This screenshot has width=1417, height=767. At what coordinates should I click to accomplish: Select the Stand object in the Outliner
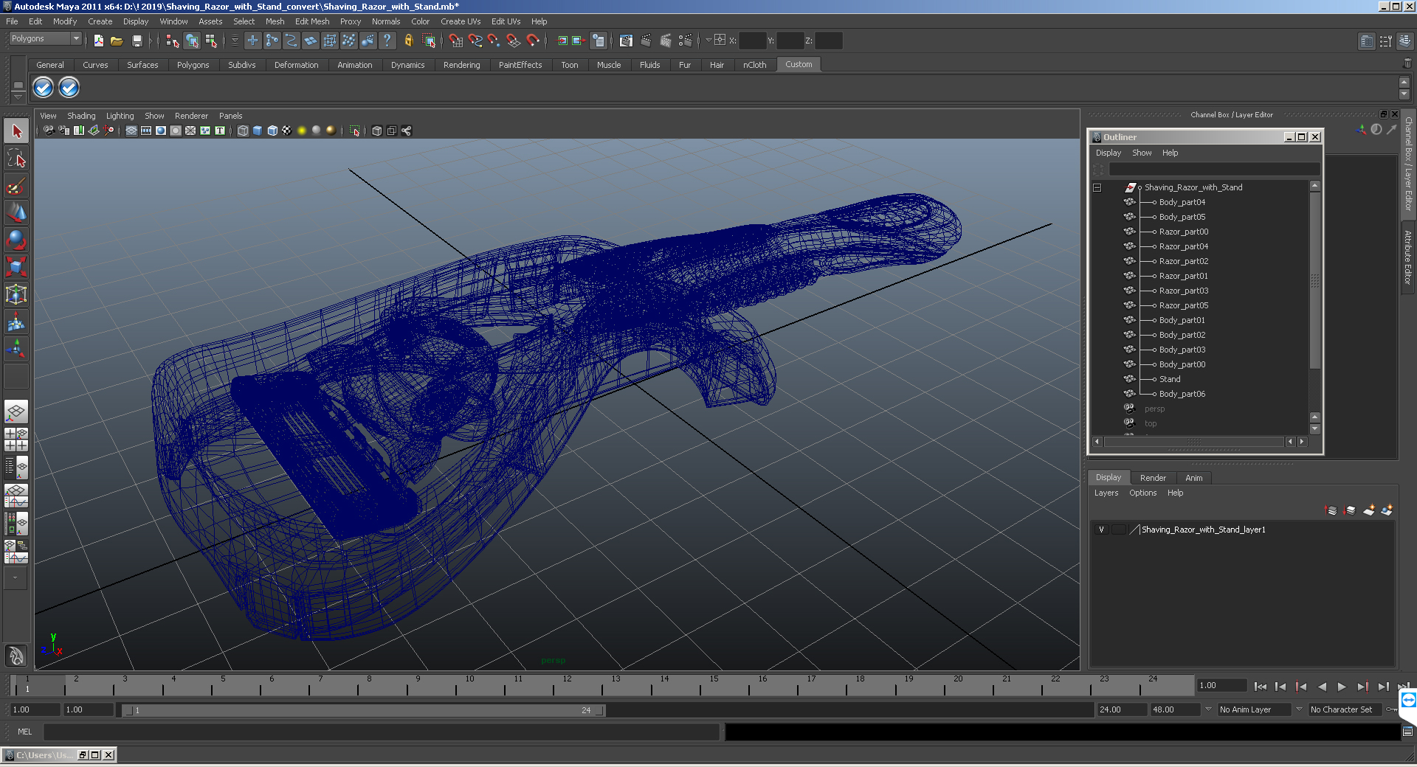point(1170,379)
